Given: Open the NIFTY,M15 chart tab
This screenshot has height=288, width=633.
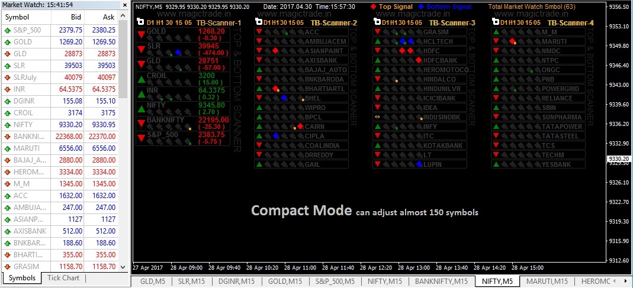Looking at the screenshot, I should 385,281.
